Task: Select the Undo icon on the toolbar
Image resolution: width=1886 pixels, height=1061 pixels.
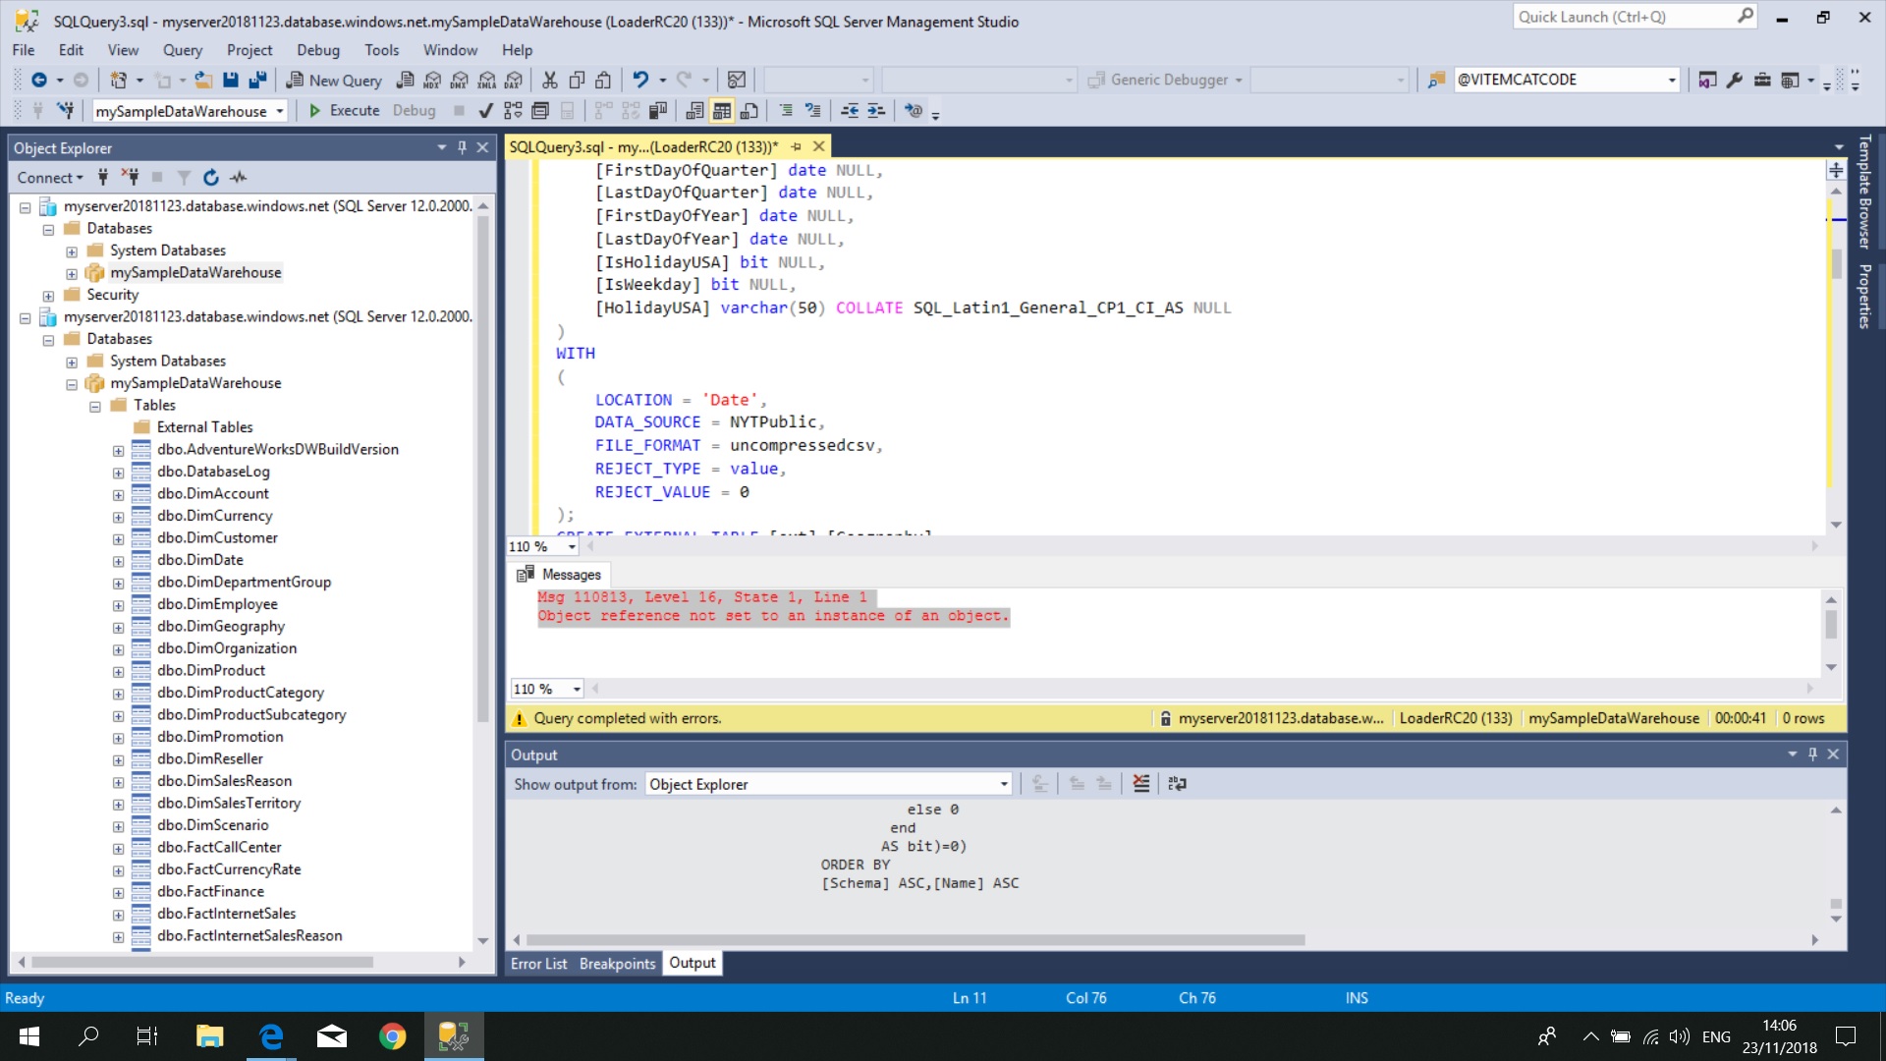Action: 643,80
